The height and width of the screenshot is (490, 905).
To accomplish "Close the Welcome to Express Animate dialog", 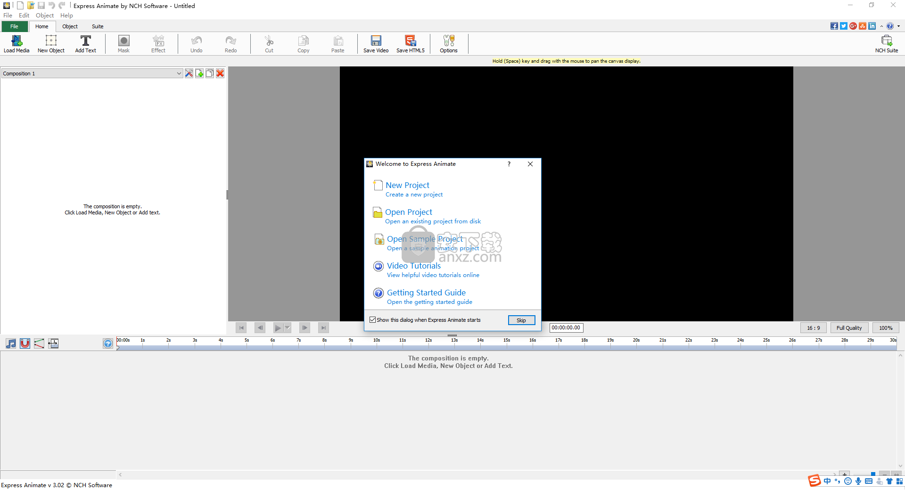I will click(530, 164).
